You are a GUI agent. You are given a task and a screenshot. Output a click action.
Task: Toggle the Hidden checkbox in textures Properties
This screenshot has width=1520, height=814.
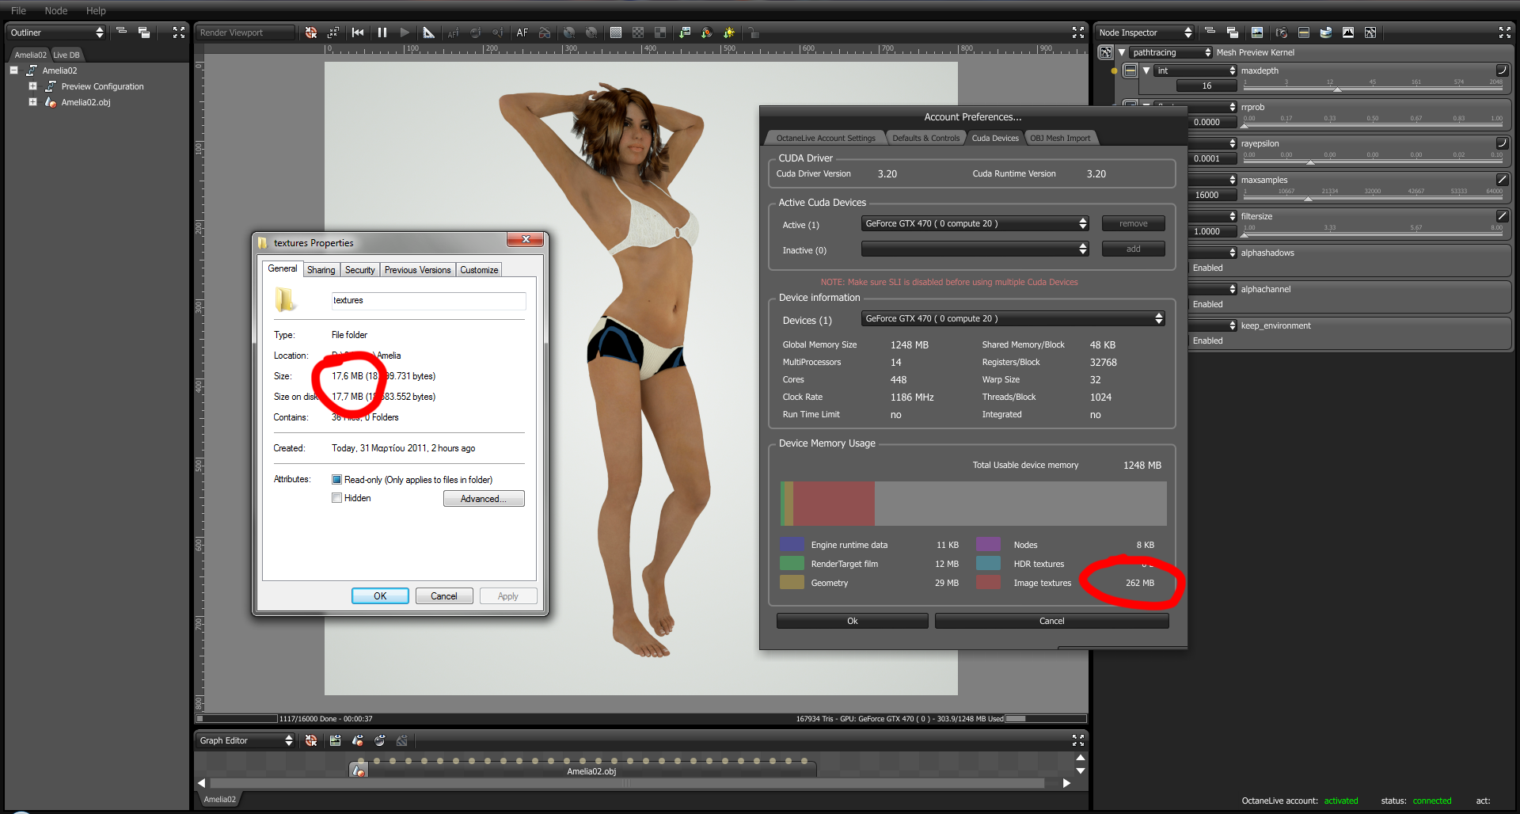(x=336, y=498)
